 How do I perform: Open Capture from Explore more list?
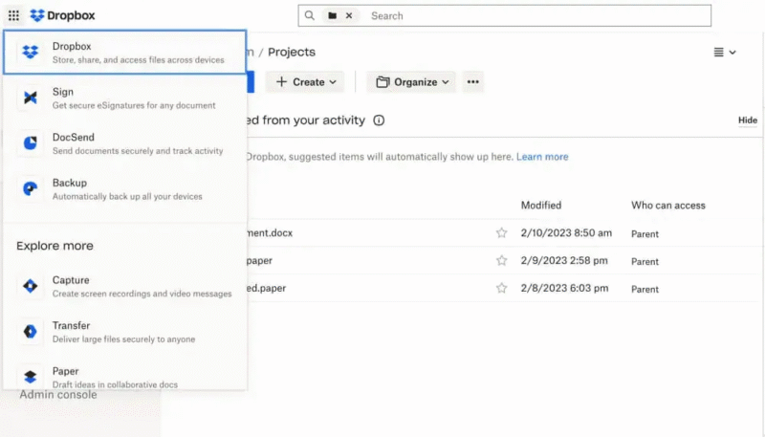[x=125, y=286]
